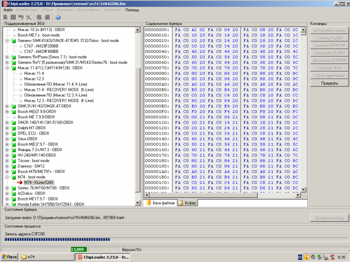Click the blue Help question mark icon

pos(58,17)
